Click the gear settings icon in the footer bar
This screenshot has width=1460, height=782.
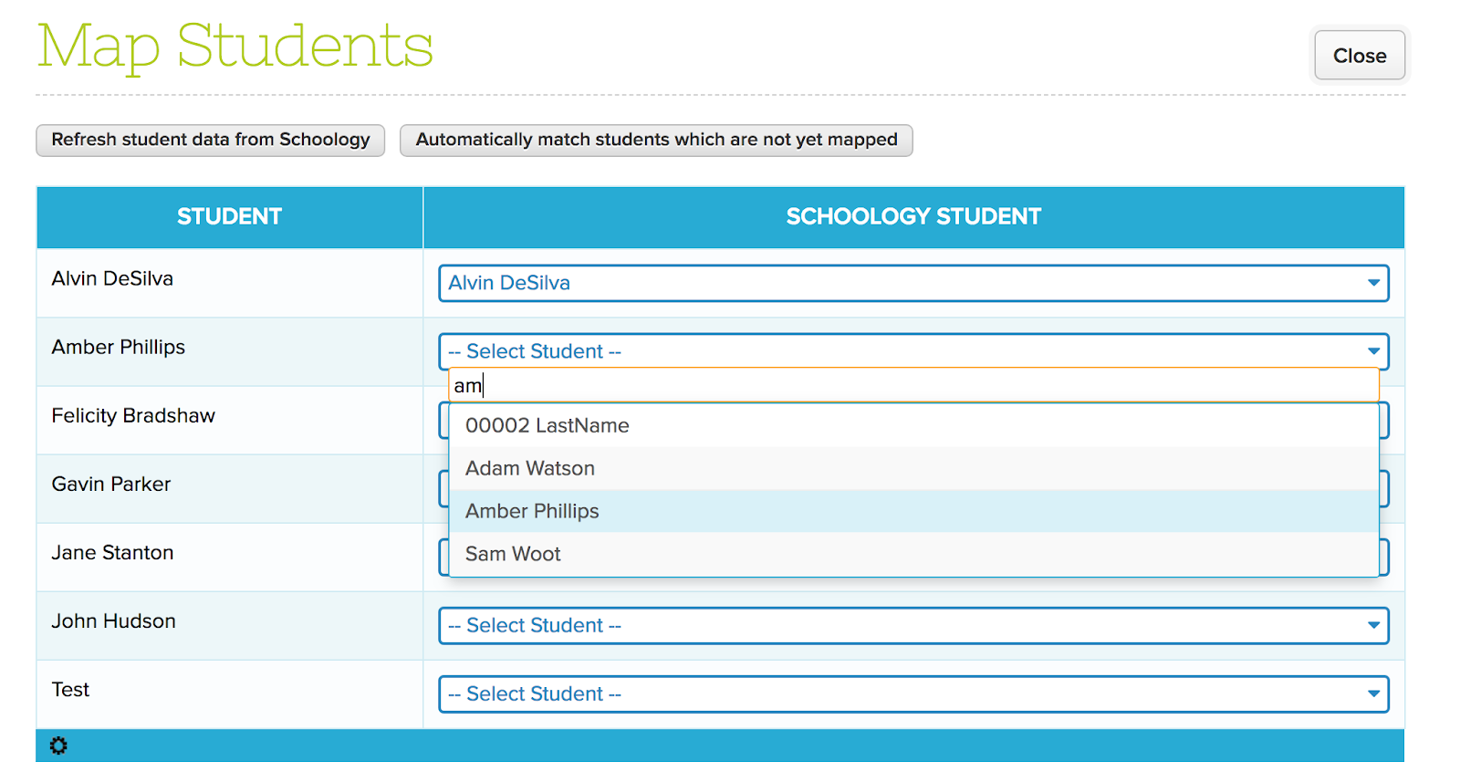pos(58,746)
